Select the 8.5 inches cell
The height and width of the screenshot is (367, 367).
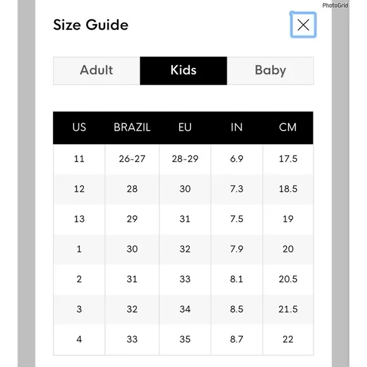tap(237, 309)
